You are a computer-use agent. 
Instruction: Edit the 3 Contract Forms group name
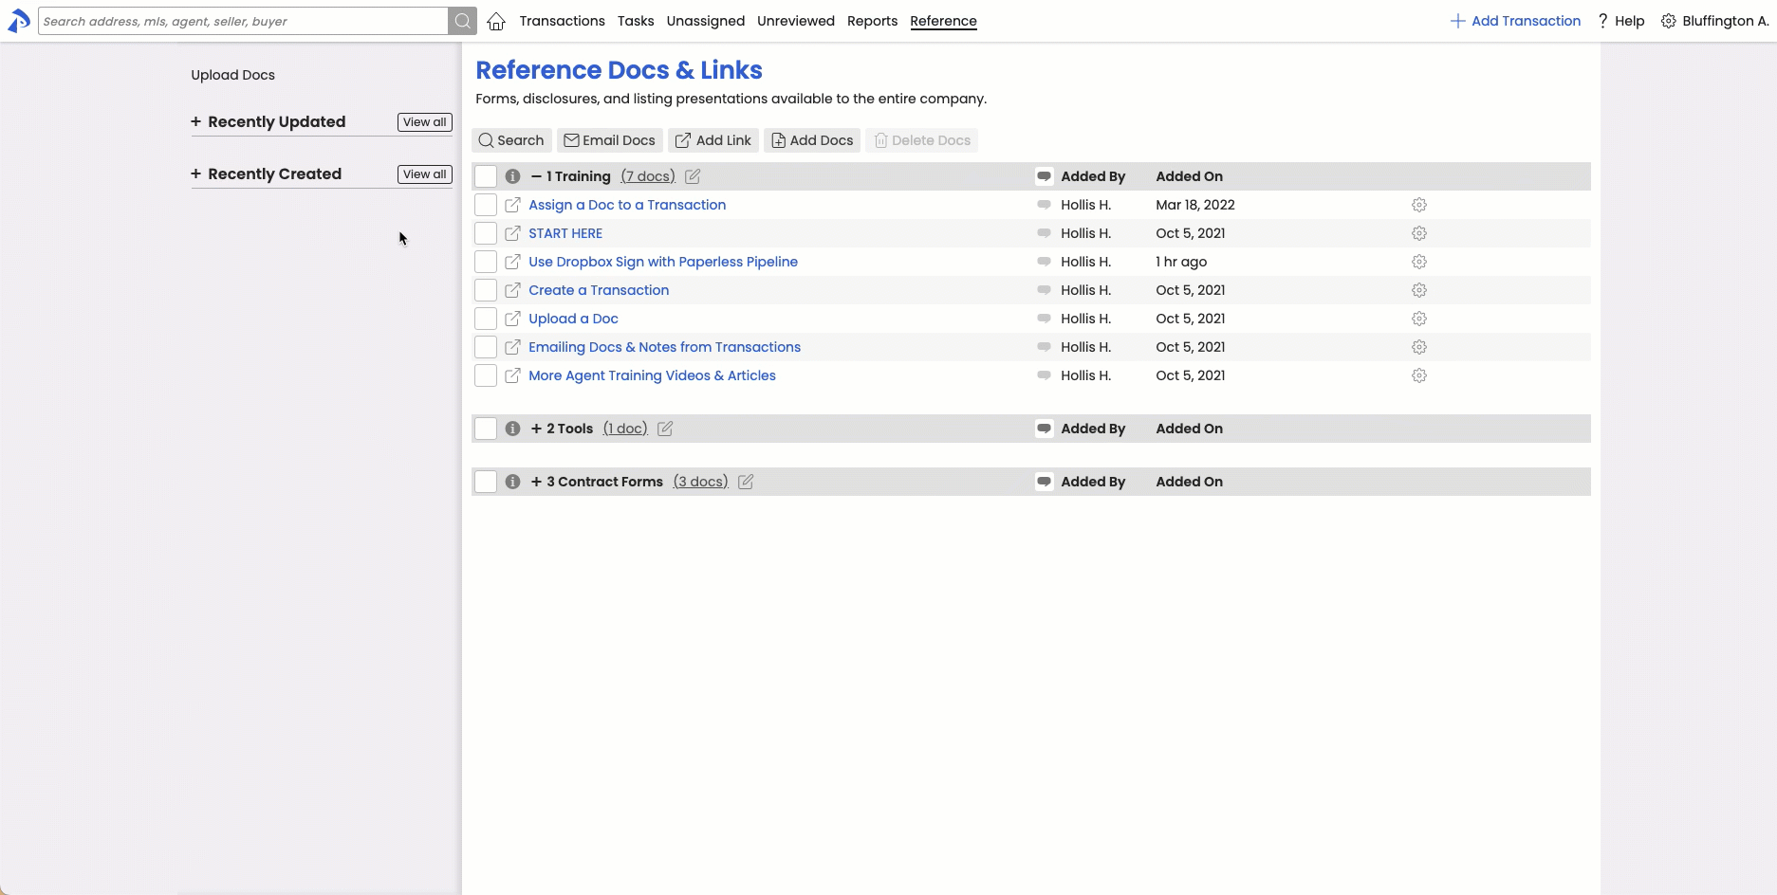[x=746, y=482]
